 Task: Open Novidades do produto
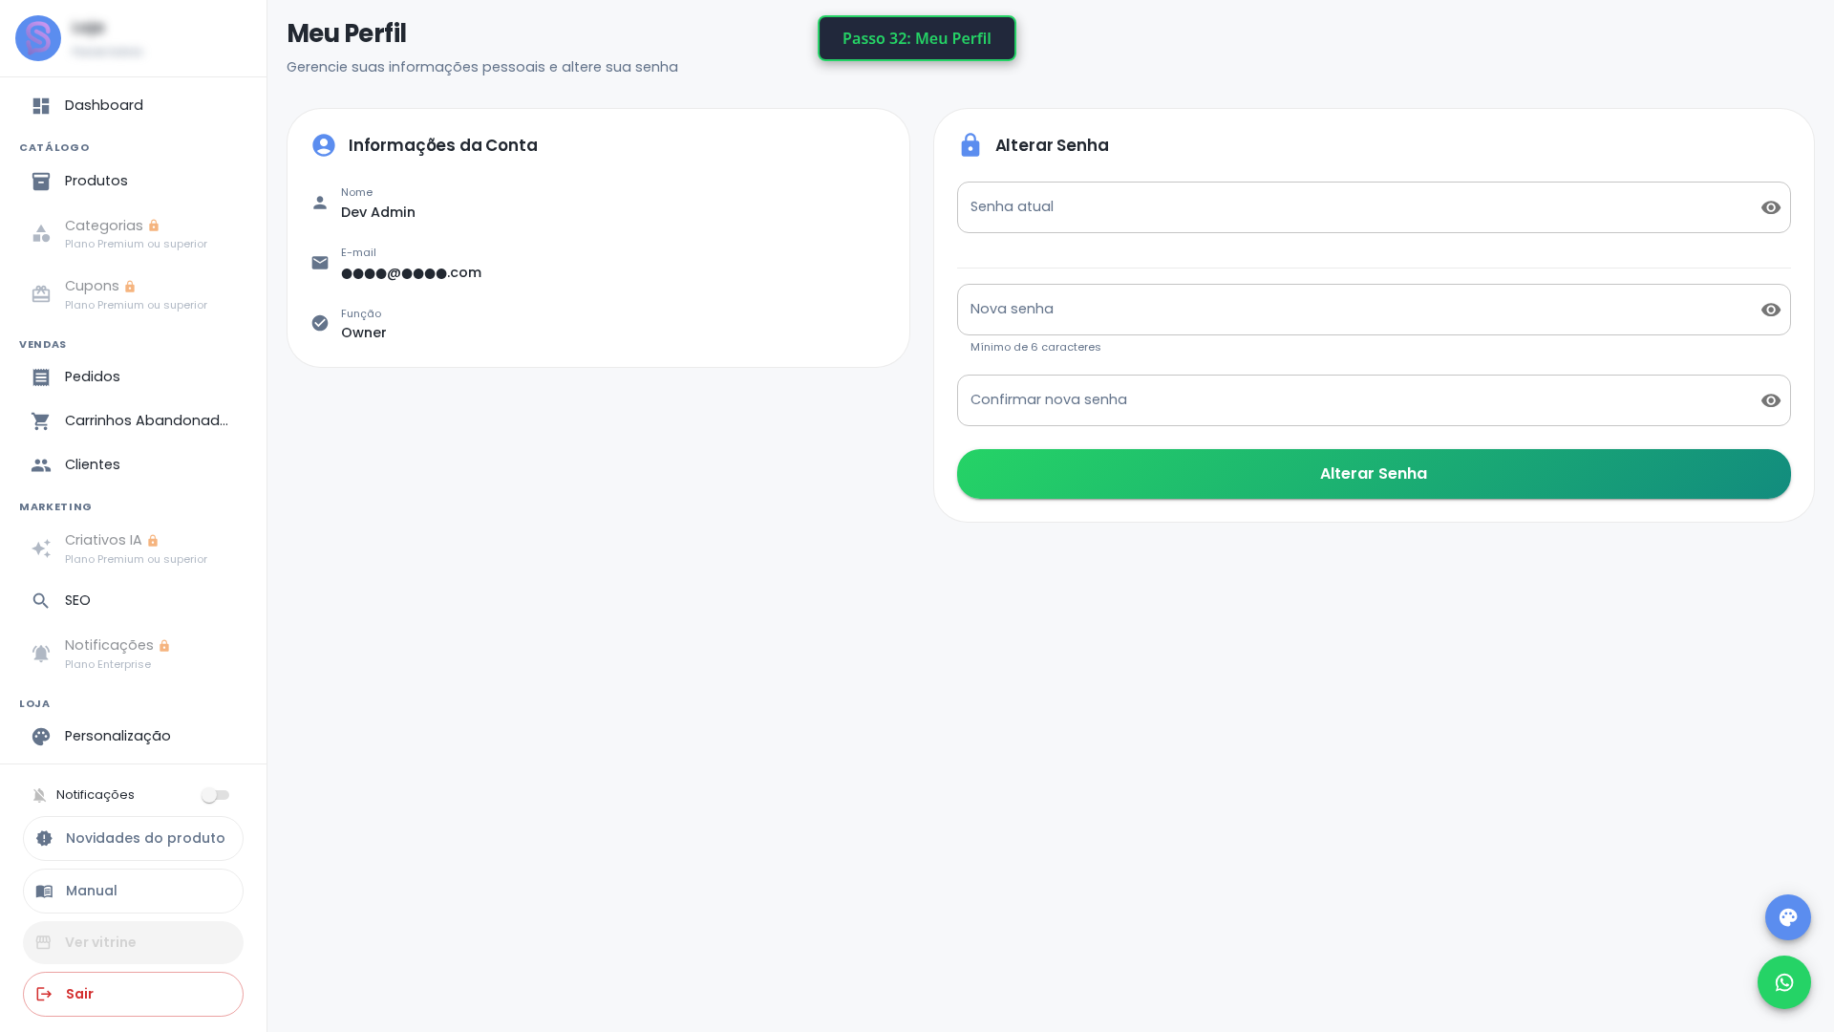(133, 838)
